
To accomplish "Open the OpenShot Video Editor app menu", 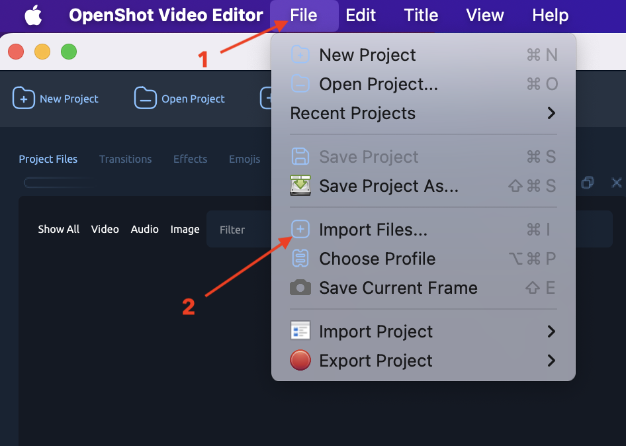I will click(165, 16).
